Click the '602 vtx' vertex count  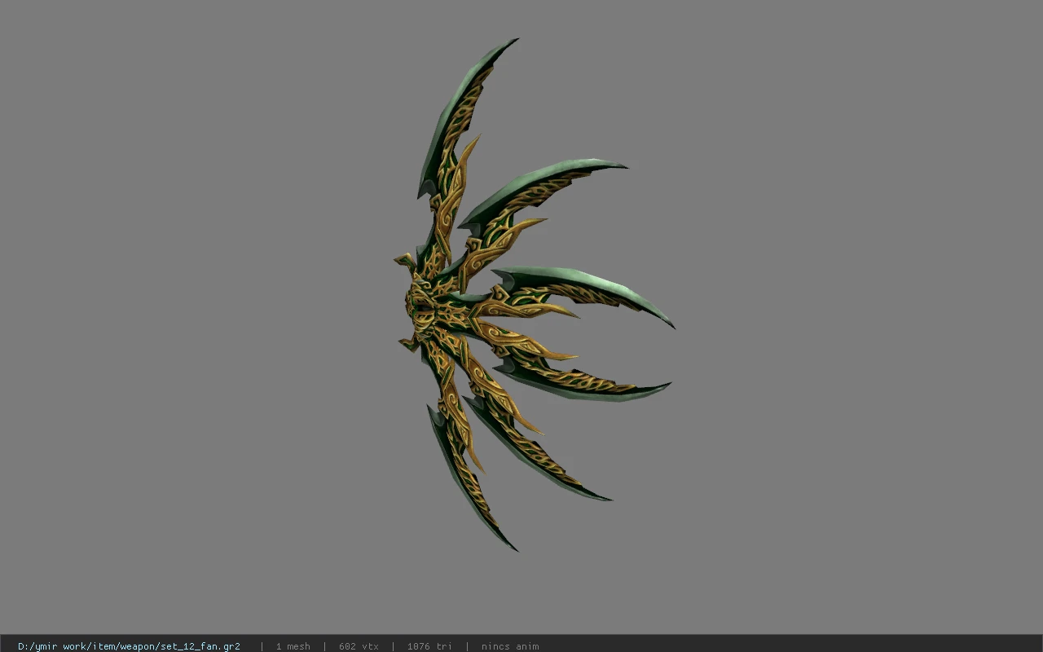tap(359, 646)
